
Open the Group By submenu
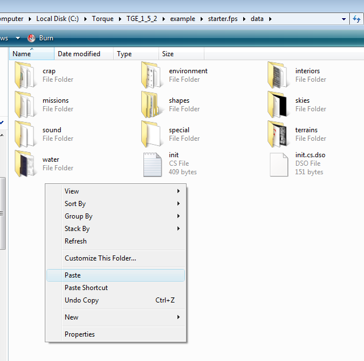(x=116, y=216)
